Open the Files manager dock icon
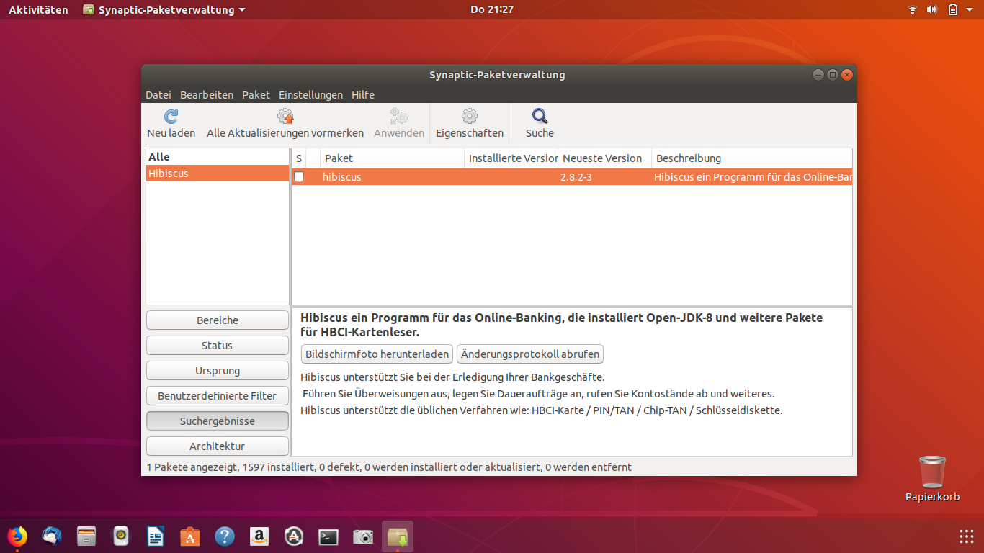The height and width of the screenshot is (553, 984). tap(86, 536)
